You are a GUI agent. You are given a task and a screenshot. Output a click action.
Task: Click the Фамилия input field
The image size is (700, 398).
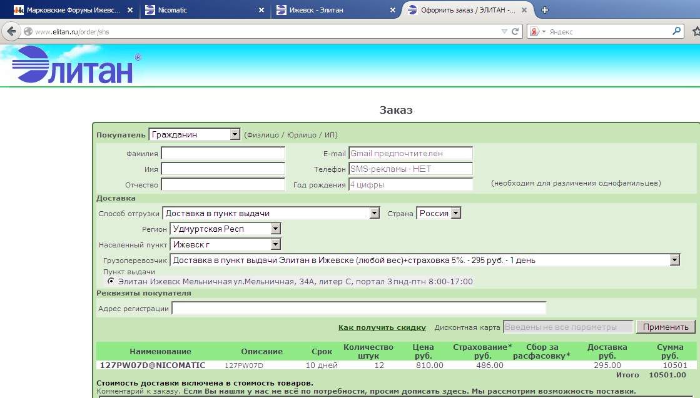click(223, 153)
